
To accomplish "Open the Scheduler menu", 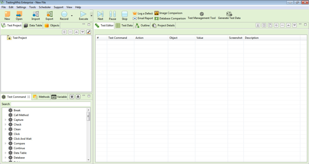I will coord(45,7).
